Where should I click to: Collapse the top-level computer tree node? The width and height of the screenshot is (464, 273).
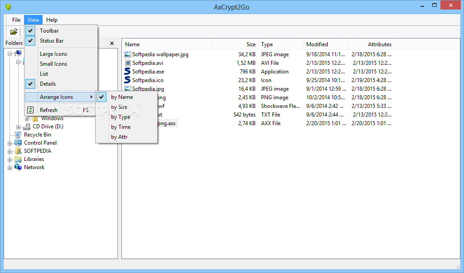tap(10, 54)
